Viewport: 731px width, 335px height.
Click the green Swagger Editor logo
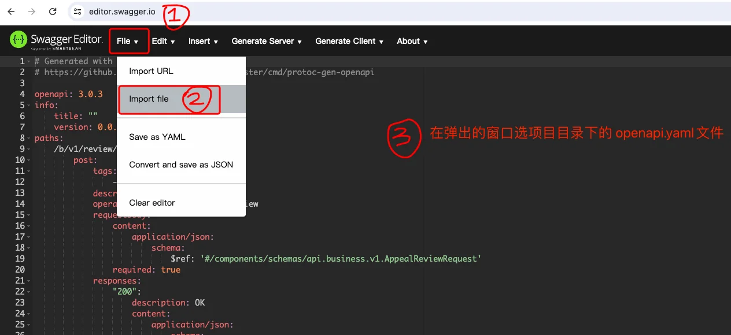click(17, 40)
